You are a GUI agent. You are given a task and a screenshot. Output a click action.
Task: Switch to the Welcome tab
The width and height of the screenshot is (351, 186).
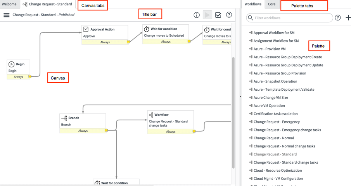tap(9, 4)
